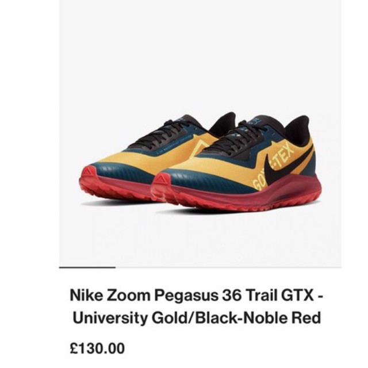Click empty grey area above the shoes

point(200,59)
